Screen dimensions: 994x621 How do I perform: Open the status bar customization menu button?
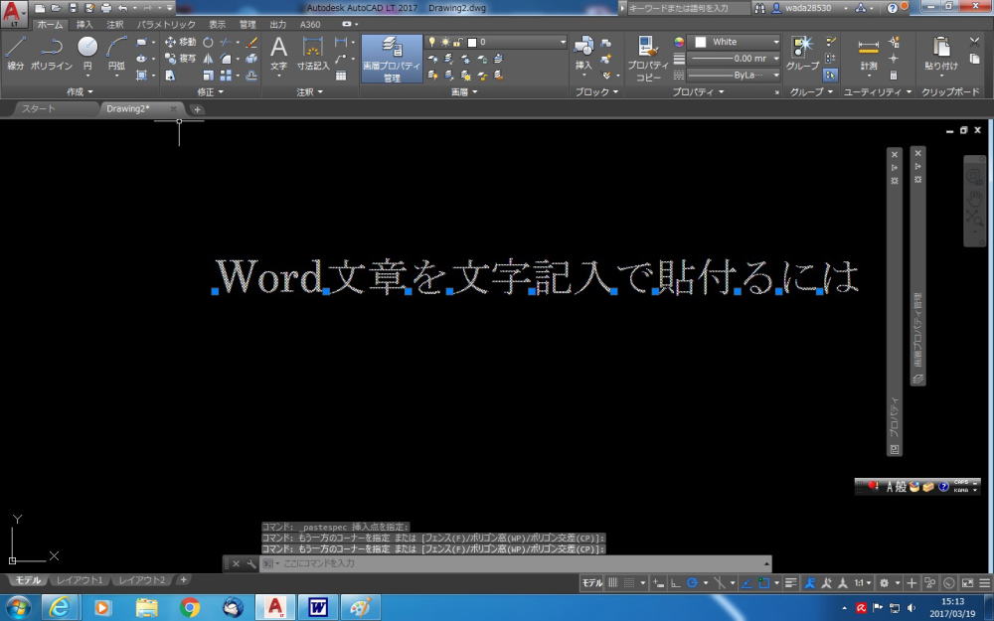click(x=984, y=583)
